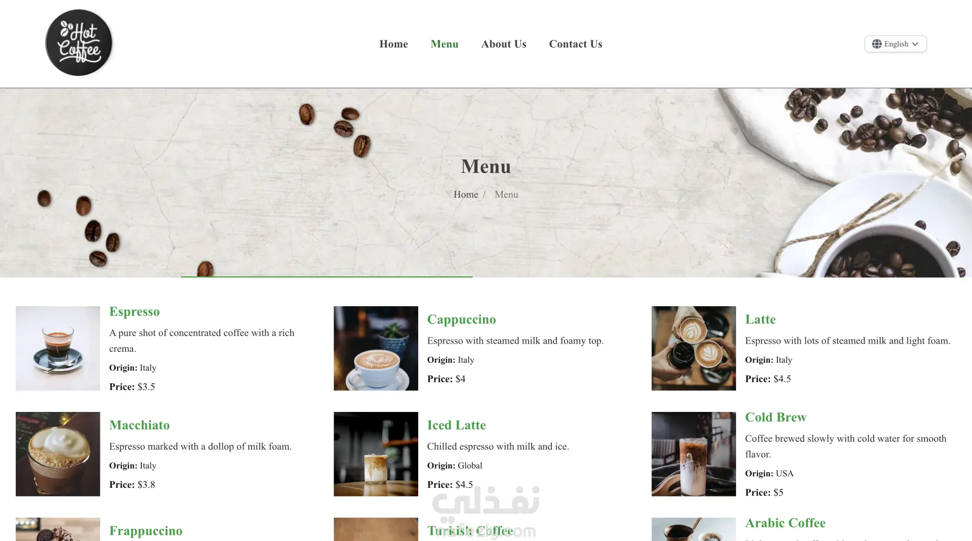This screenshot has height=541, width=972.
Task: Open the Arabic Coffee heading
Action: pyautogui.click(x=785, y=523)
